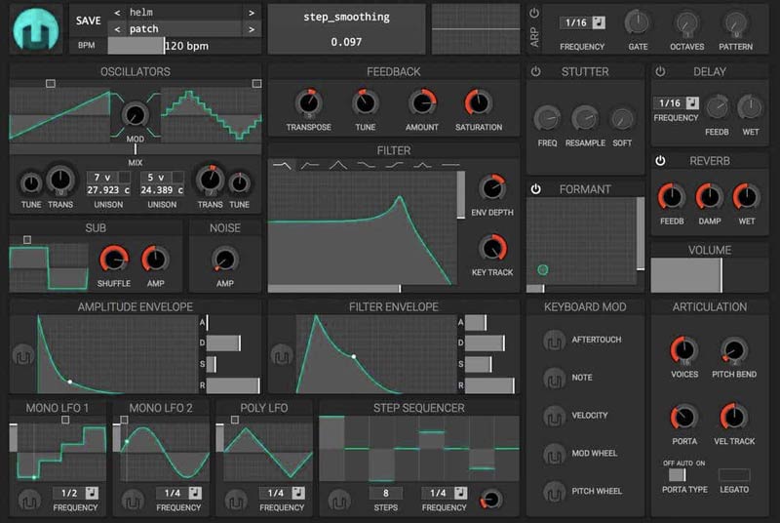
Task: Toggle the Legato switch in Articulation
Action: click(x=733, y=475)
